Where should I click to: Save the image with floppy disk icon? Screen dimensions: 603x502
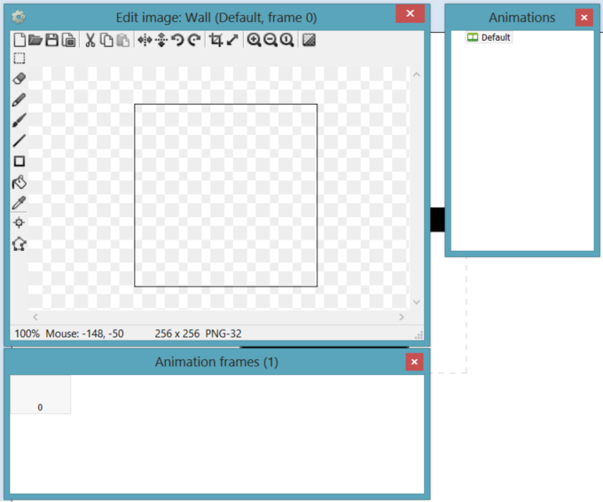(52, 40)
